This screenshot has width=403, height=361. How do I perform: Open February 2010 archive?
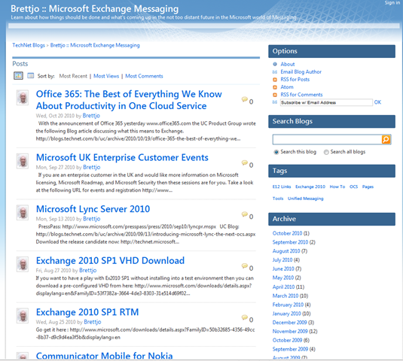click(288, 305)
